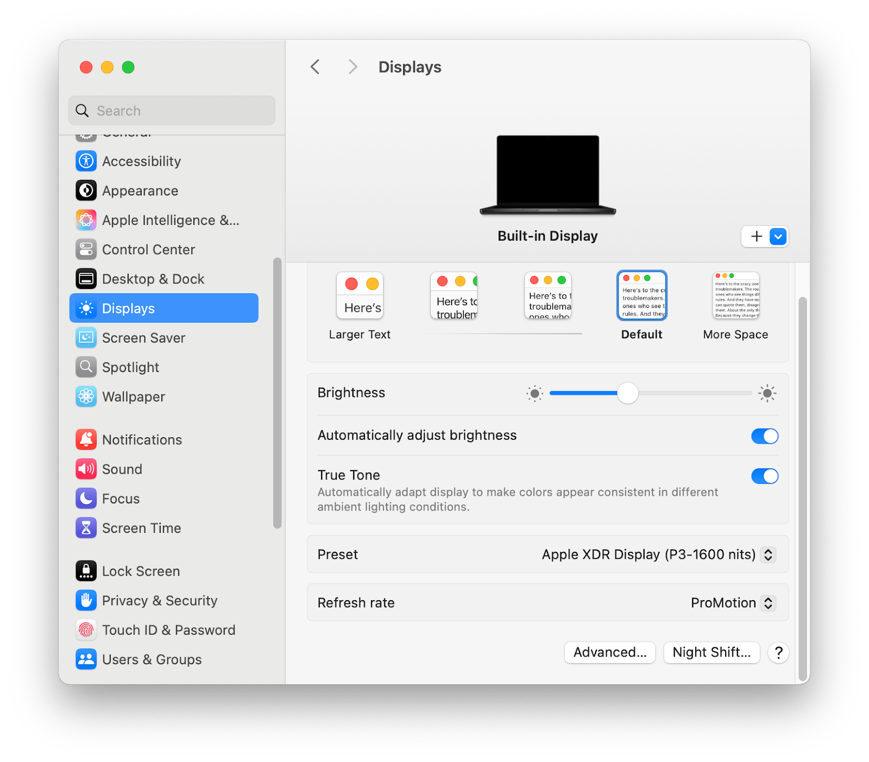Open Screen Saver settings pane
This screenshot has width=869, height=762.
pos(164,338)
